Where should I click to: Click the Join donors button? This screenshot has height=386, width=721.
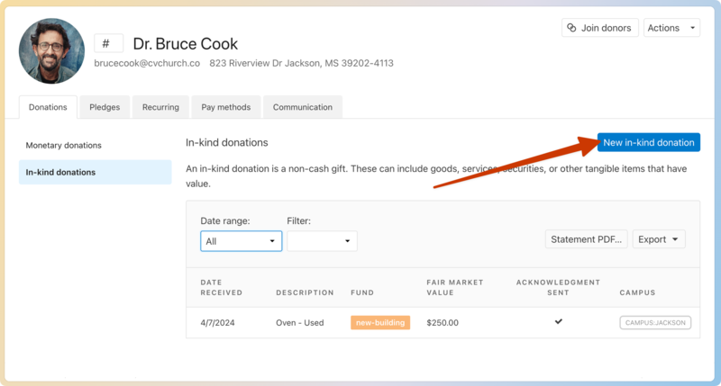(x=599, y=28)
